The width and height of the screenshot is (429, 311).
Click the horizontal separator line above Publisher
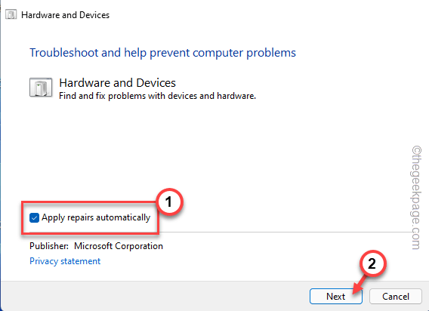tap(285, 232)
